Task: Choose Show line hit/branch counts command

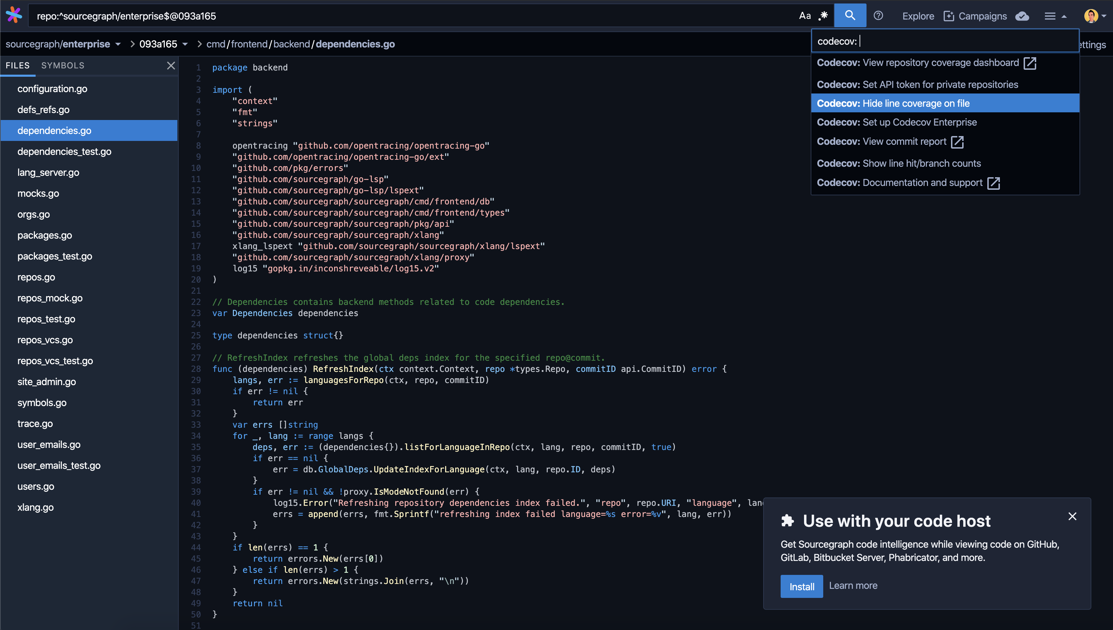Action: 899,163
